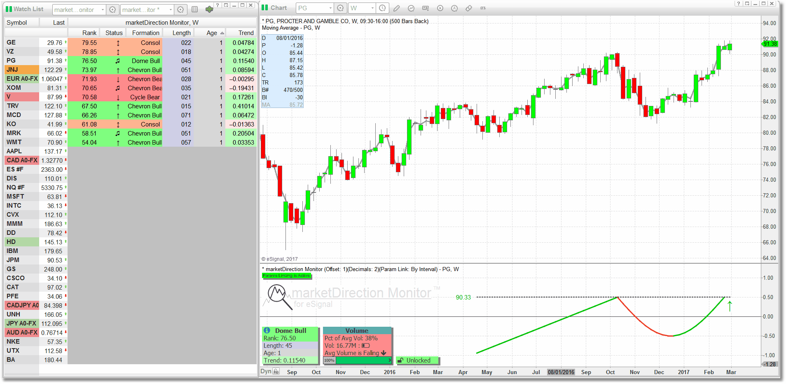Click the green up arrow on indicator
786x384 pixels.
coord(730,306)
